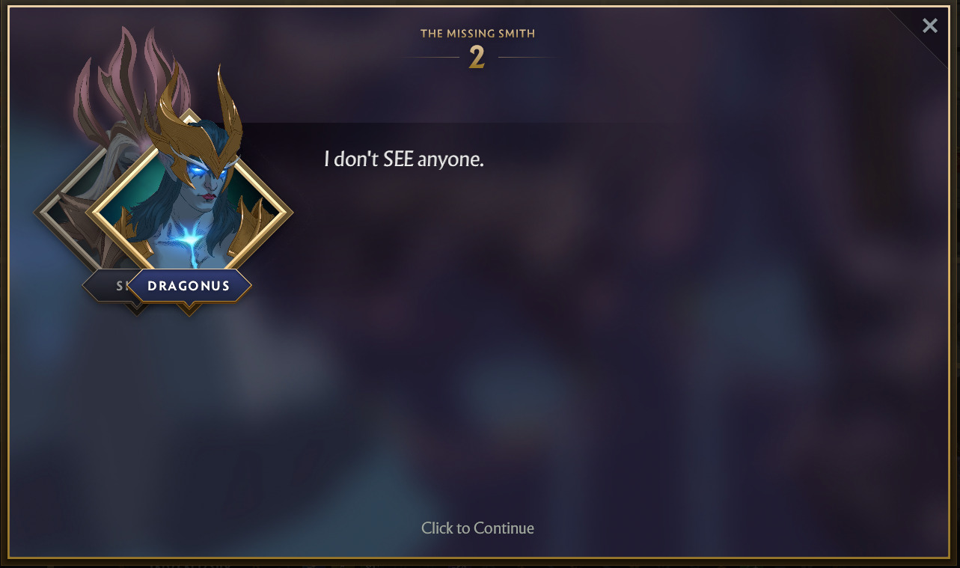Select the Dragonus name tag
Viewport: 960px width, 568px height.
[x=189, y=286]
